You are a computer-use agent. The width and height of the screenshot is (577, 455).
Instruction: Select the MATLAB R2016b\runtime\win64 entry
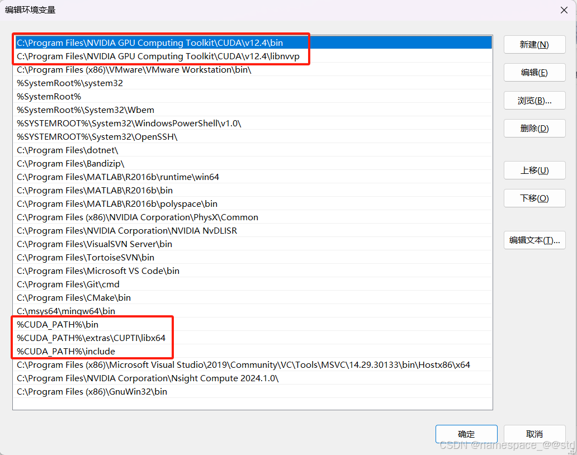pos(253,177)
